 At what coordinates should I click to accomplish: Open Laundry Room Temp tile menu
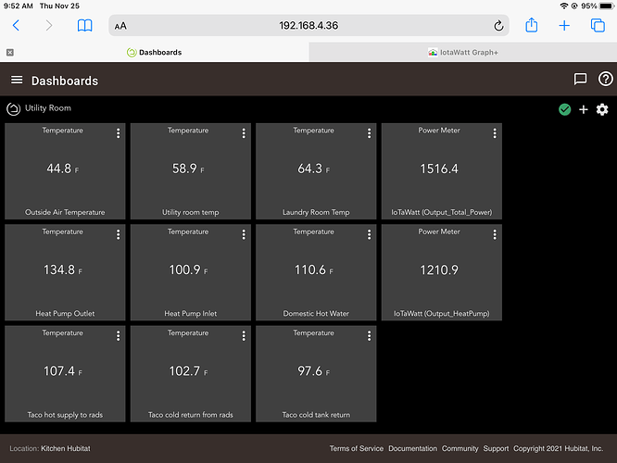click(x=369, y=133)
